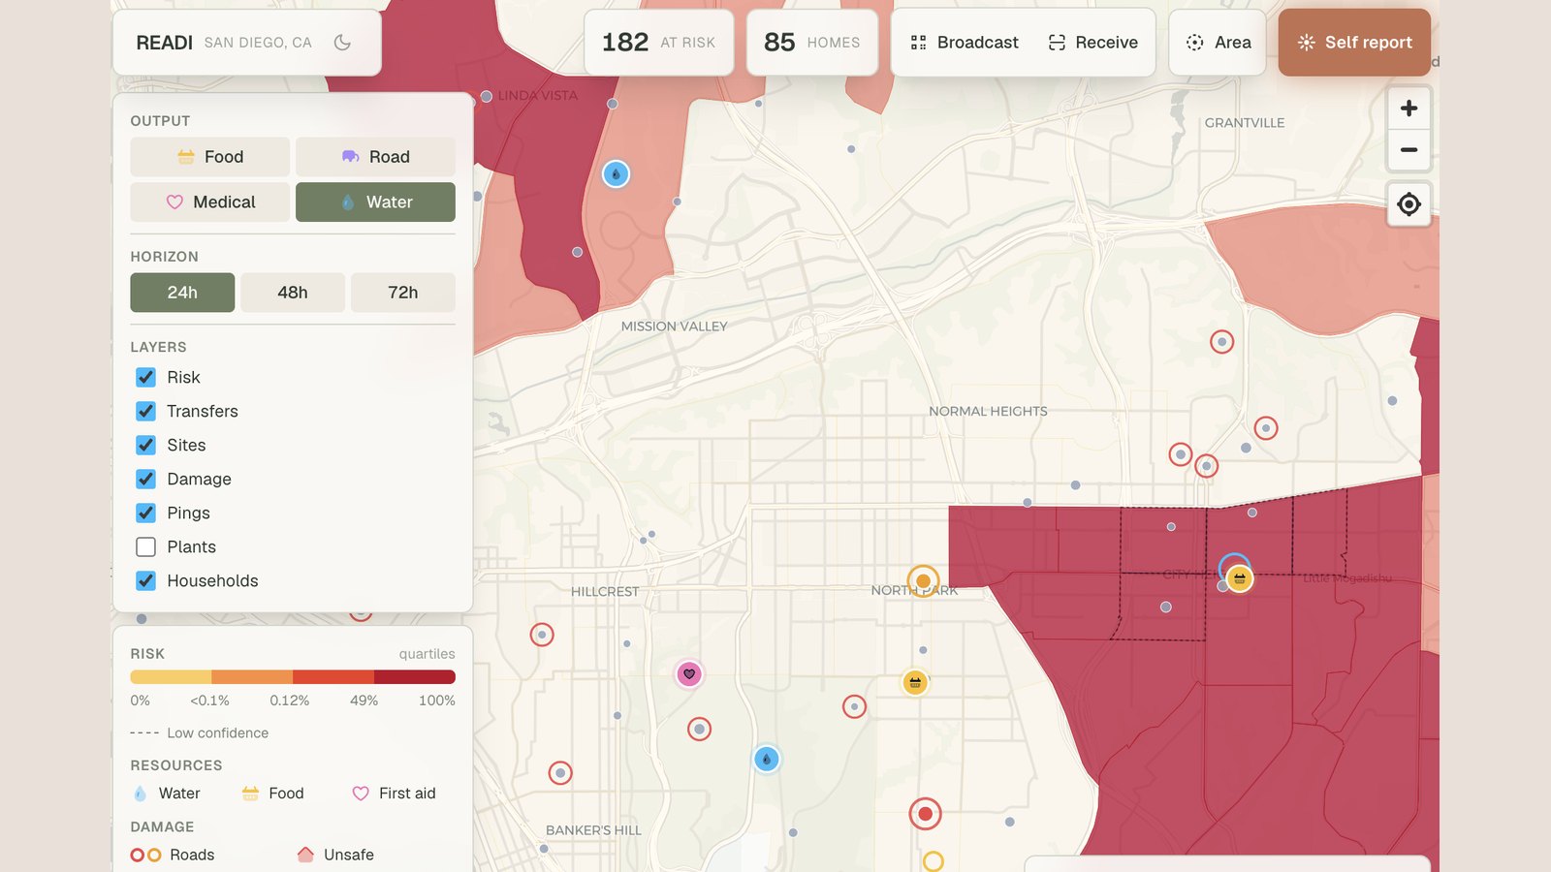1551x872 pixels.
Task: Click the Roads damage legend icon
Action: coord(145,856)
